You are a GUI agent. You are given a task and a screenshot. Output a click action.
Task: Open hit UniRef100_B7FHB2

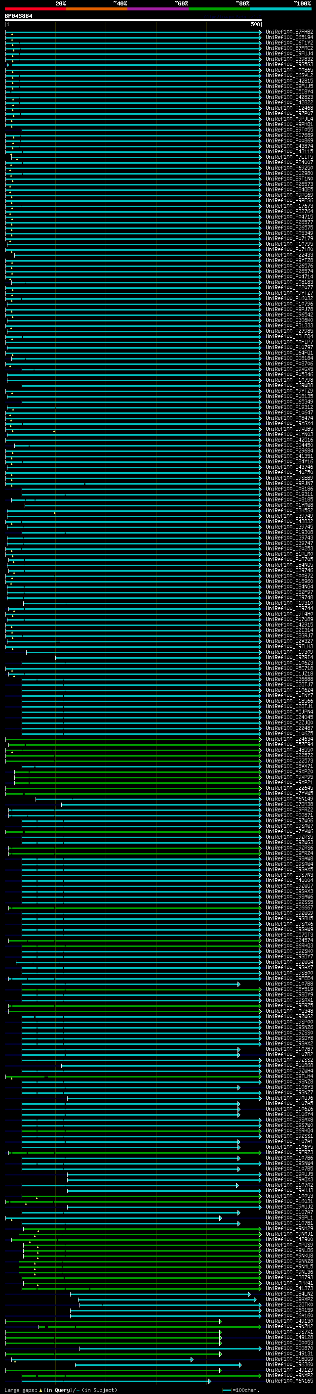[289, 32]
